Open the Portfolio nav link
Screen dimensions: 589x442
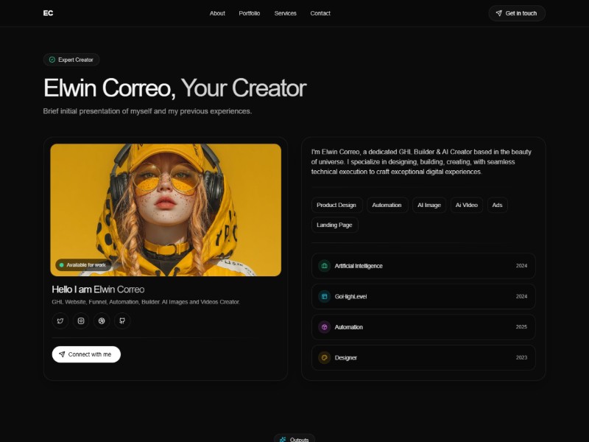click(250, 13)
